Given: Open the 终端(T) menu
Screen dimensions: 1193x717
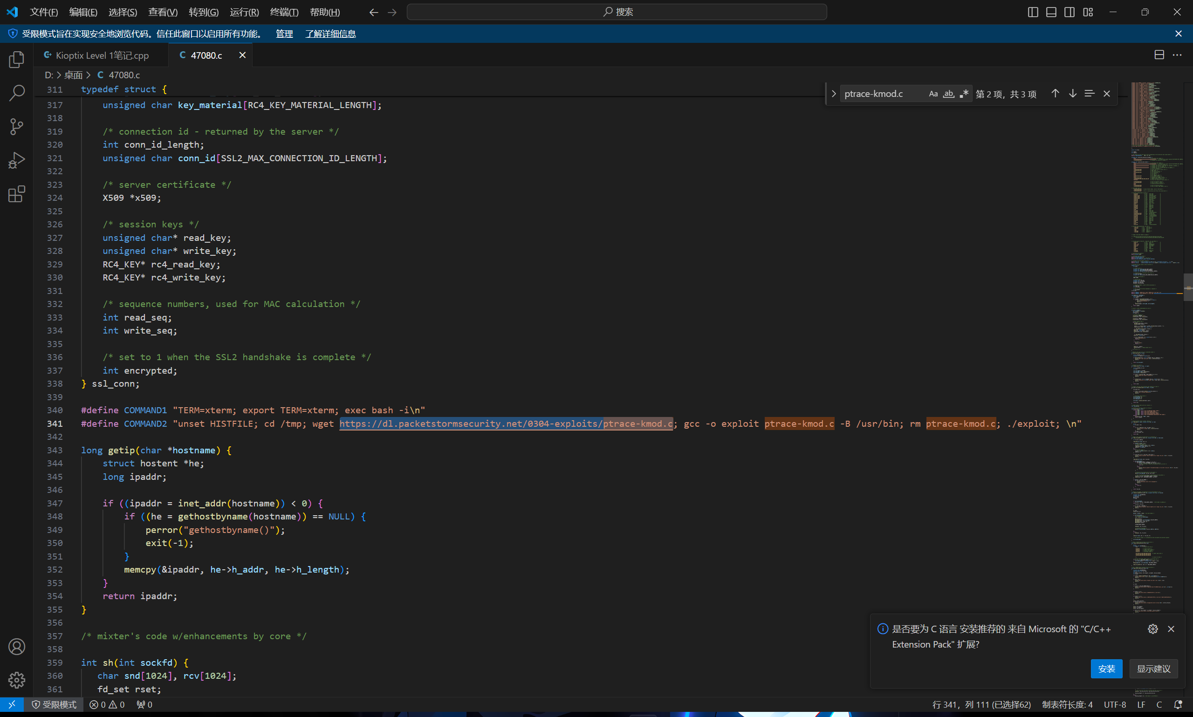Looking at the screenshot, I should (284, 12).
